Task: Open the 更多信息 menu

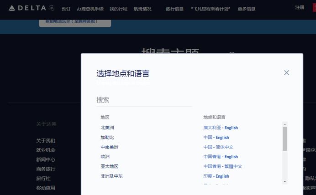Action: click(247, 9)
